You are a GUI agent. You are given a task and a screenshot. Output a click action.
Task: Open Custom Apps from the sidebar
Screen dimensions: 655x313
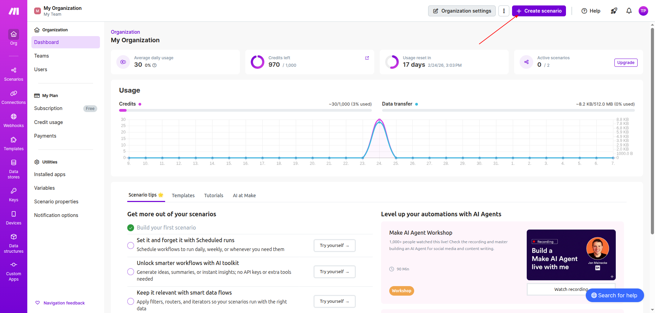click(14, 271)
